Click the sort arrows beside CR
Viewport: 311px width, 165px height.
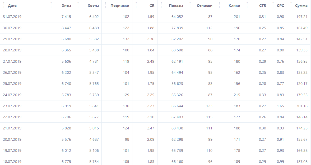(136, 5)
